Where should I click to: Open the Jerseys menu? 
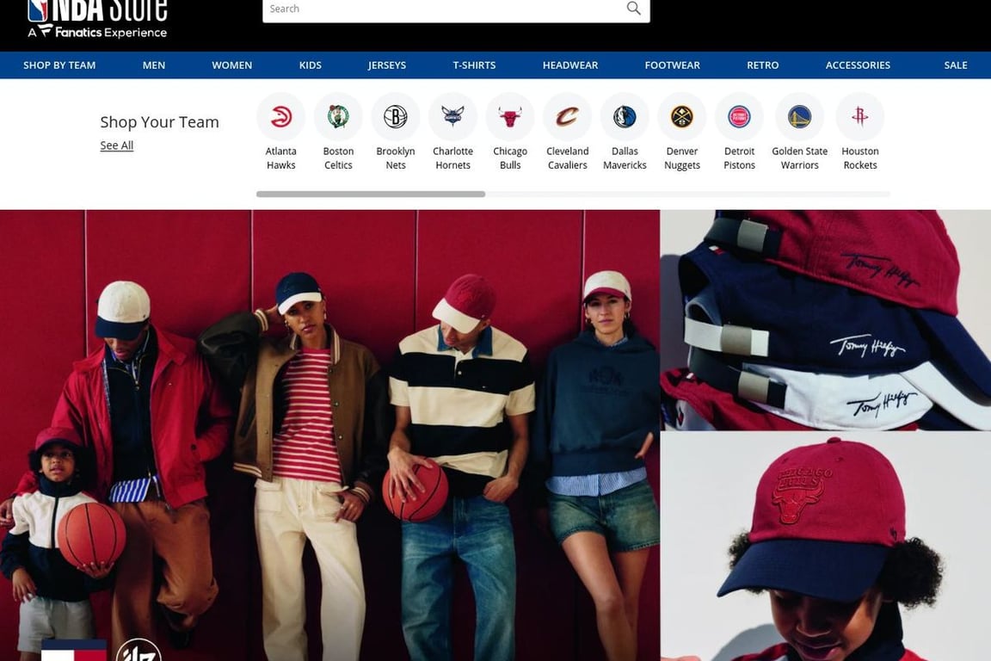[387, 65]
